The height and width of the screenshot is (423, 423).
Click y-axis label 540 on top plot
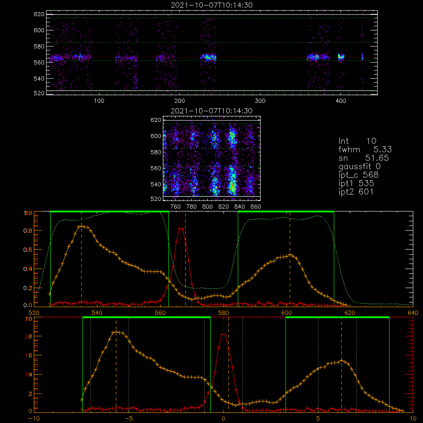click(39, 79)
